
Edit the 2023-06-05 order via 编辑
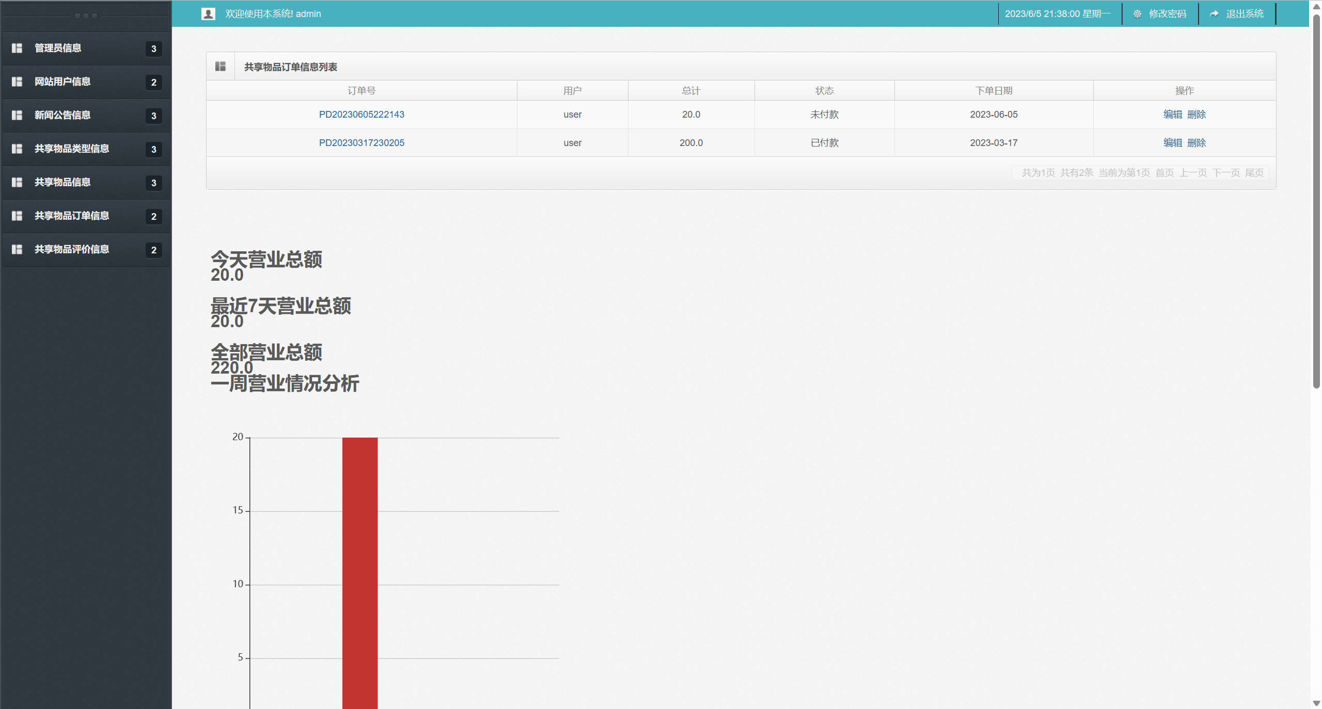(1172, 115)
